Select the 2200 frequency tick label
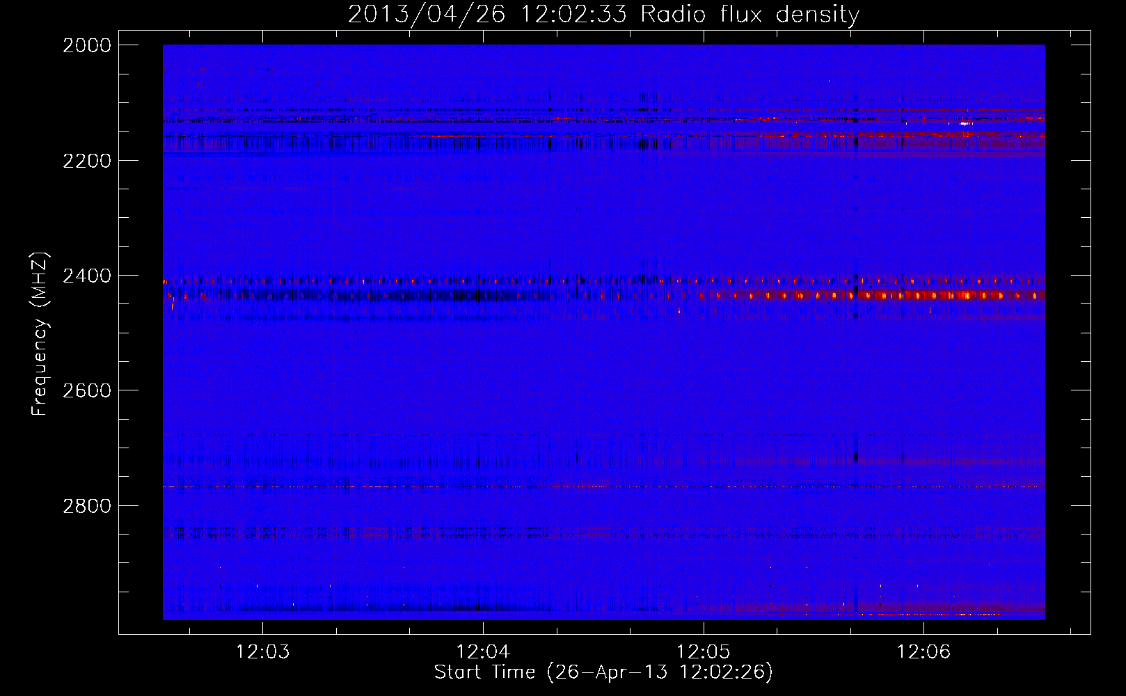Screen dimensions: 1126x696 [87, 161]
